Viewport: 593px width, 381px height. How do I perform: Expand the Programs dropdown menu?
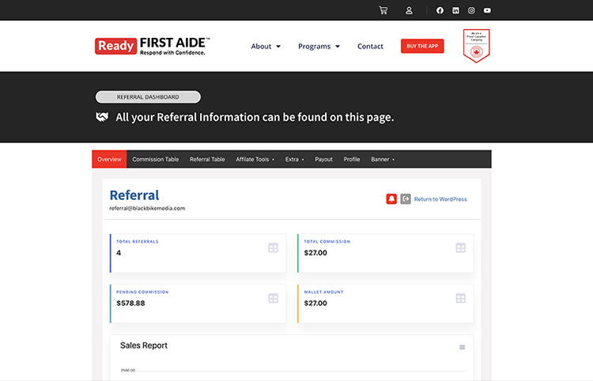(319, 47)
